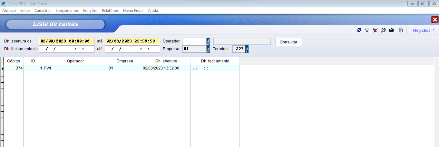This screenshot has width=439, height=147.
Task: Open Empresa lookup F4 button
Action: pyautogui.click(x=208, y=49)
